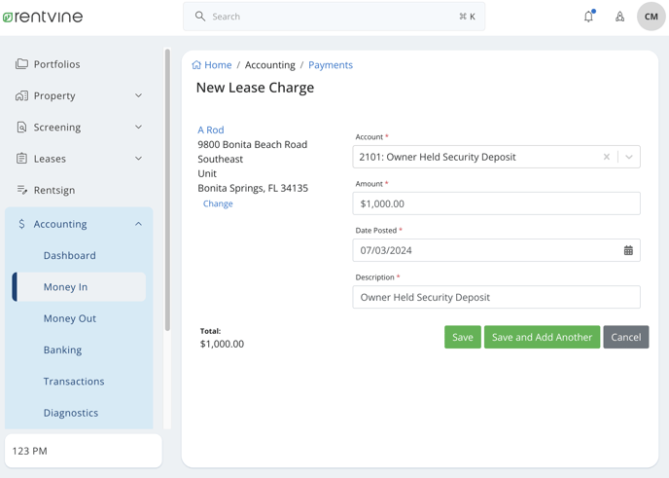The height and width of the screenshot is (478, 669).
Task: Open the notifications bell icon
Action: pyautogui.click(x=589, y=17)
